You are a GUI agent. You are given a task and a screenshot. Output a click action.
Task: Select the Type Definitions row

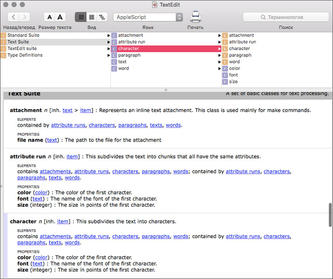point(55,55)
